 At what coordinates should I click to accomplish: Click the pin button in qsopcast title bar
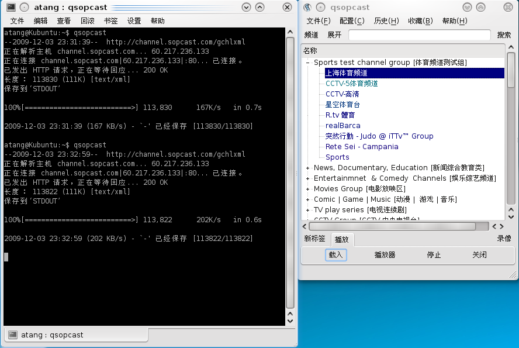320,7
